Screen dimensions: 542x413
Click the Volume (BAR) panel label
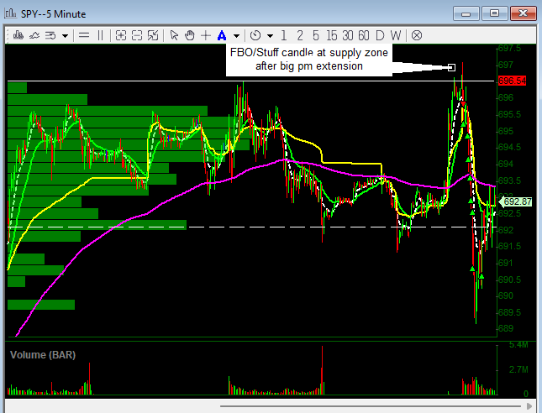(x=43, y=354)
